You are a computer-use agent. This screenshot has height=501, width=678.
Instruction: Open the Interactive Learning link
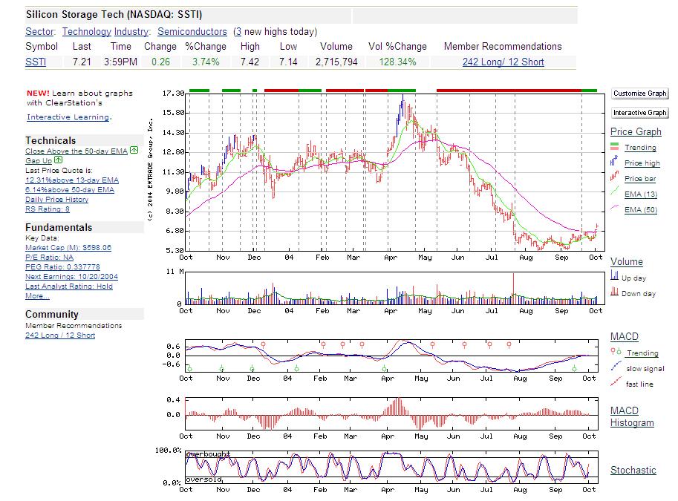pos(68,117)
